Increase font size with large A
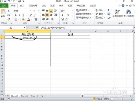135x101 pixels. pyautogui.click(x=31, y=15)
